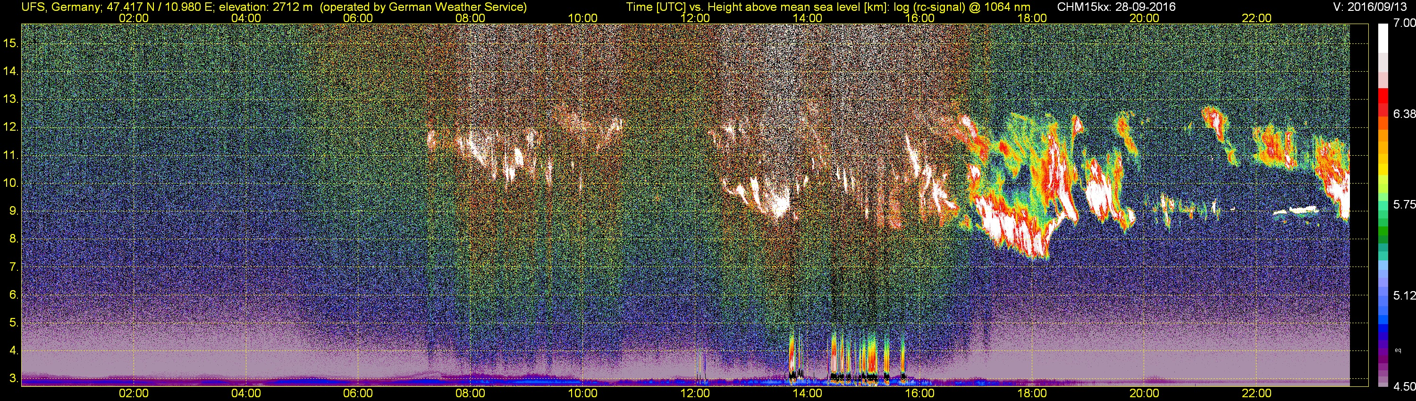Pick 22:00 on the lower time axis
This screenshot has height=401, width=1416.
[1256, 393]
